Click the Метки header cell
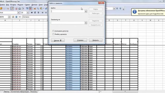Image resolution: width=165 pixels, height=93 pixels. click(x=126, y=42)
